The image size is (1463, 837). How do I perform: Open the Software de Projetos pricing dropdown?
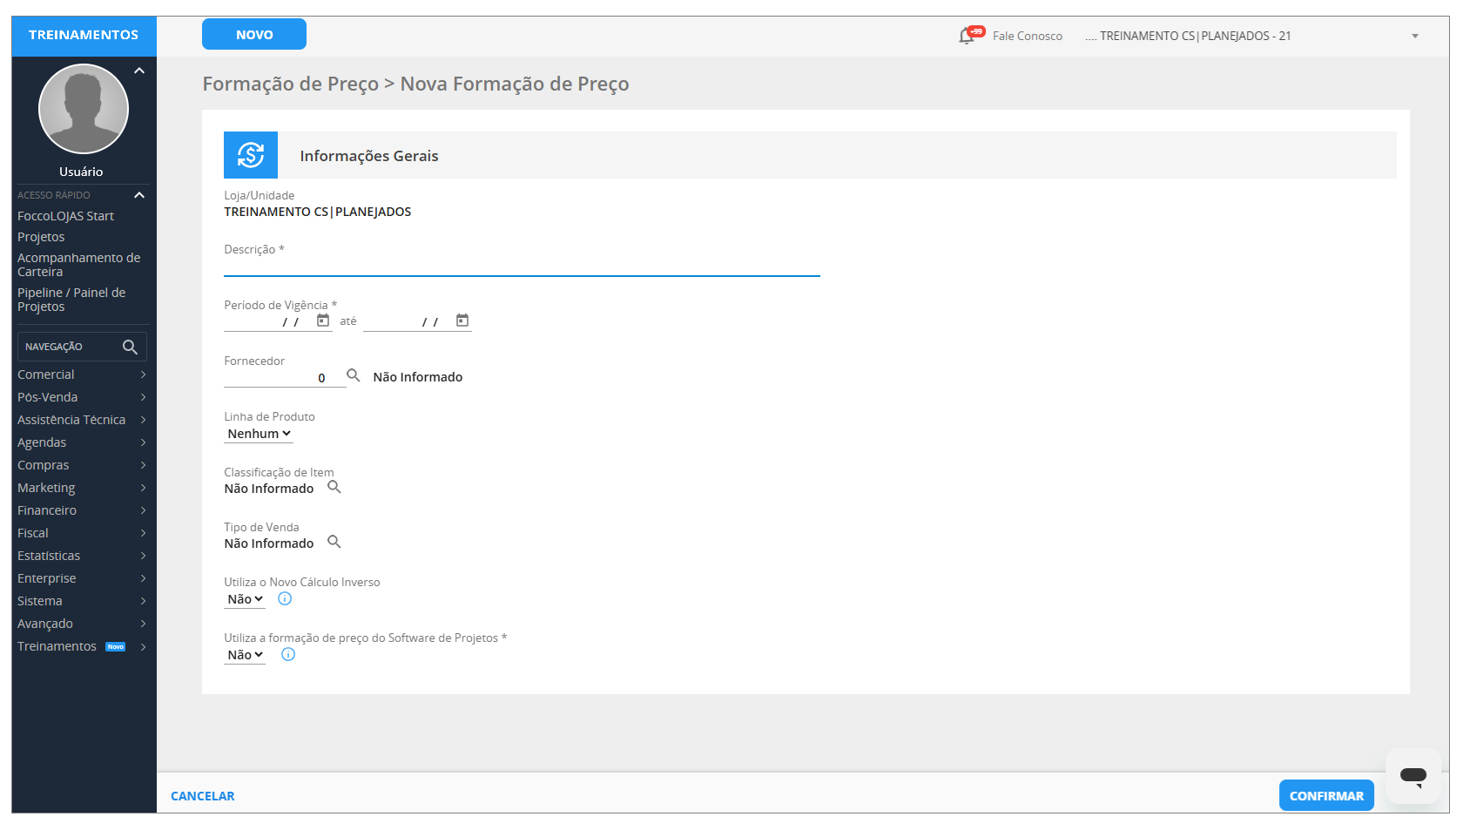click(245, 655)
